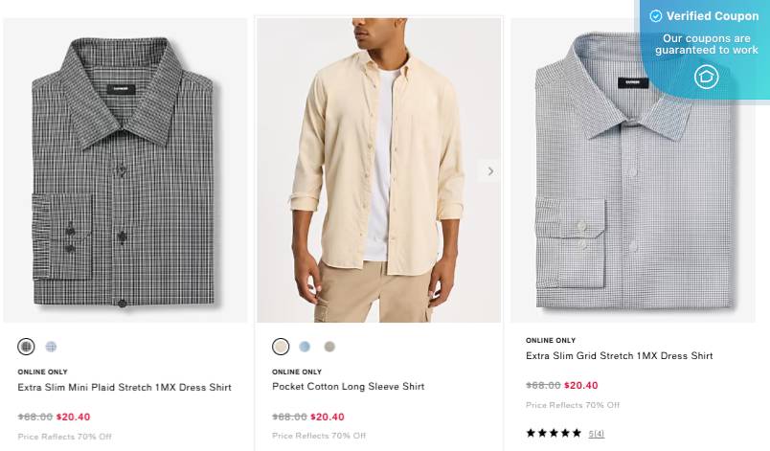Click the house icon in coupon badge
Viewport: 770px width, 451px height.
click(706, 77)
